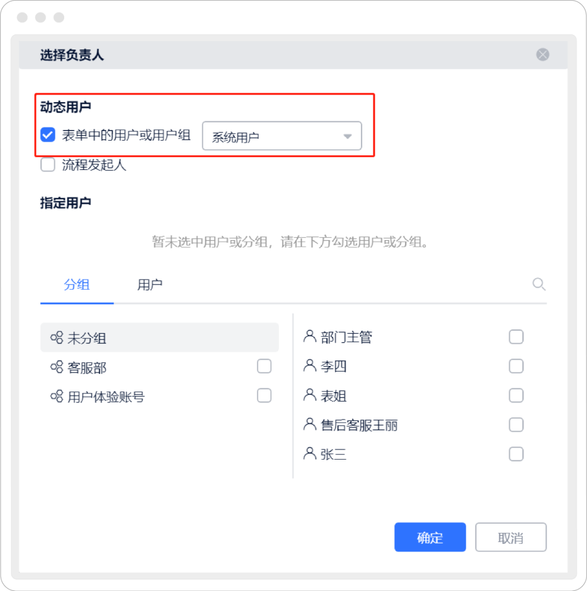The height and width of the screenshot is (591, 587).
Task: Switch to the 用户 tab
Action: [149, 285]
